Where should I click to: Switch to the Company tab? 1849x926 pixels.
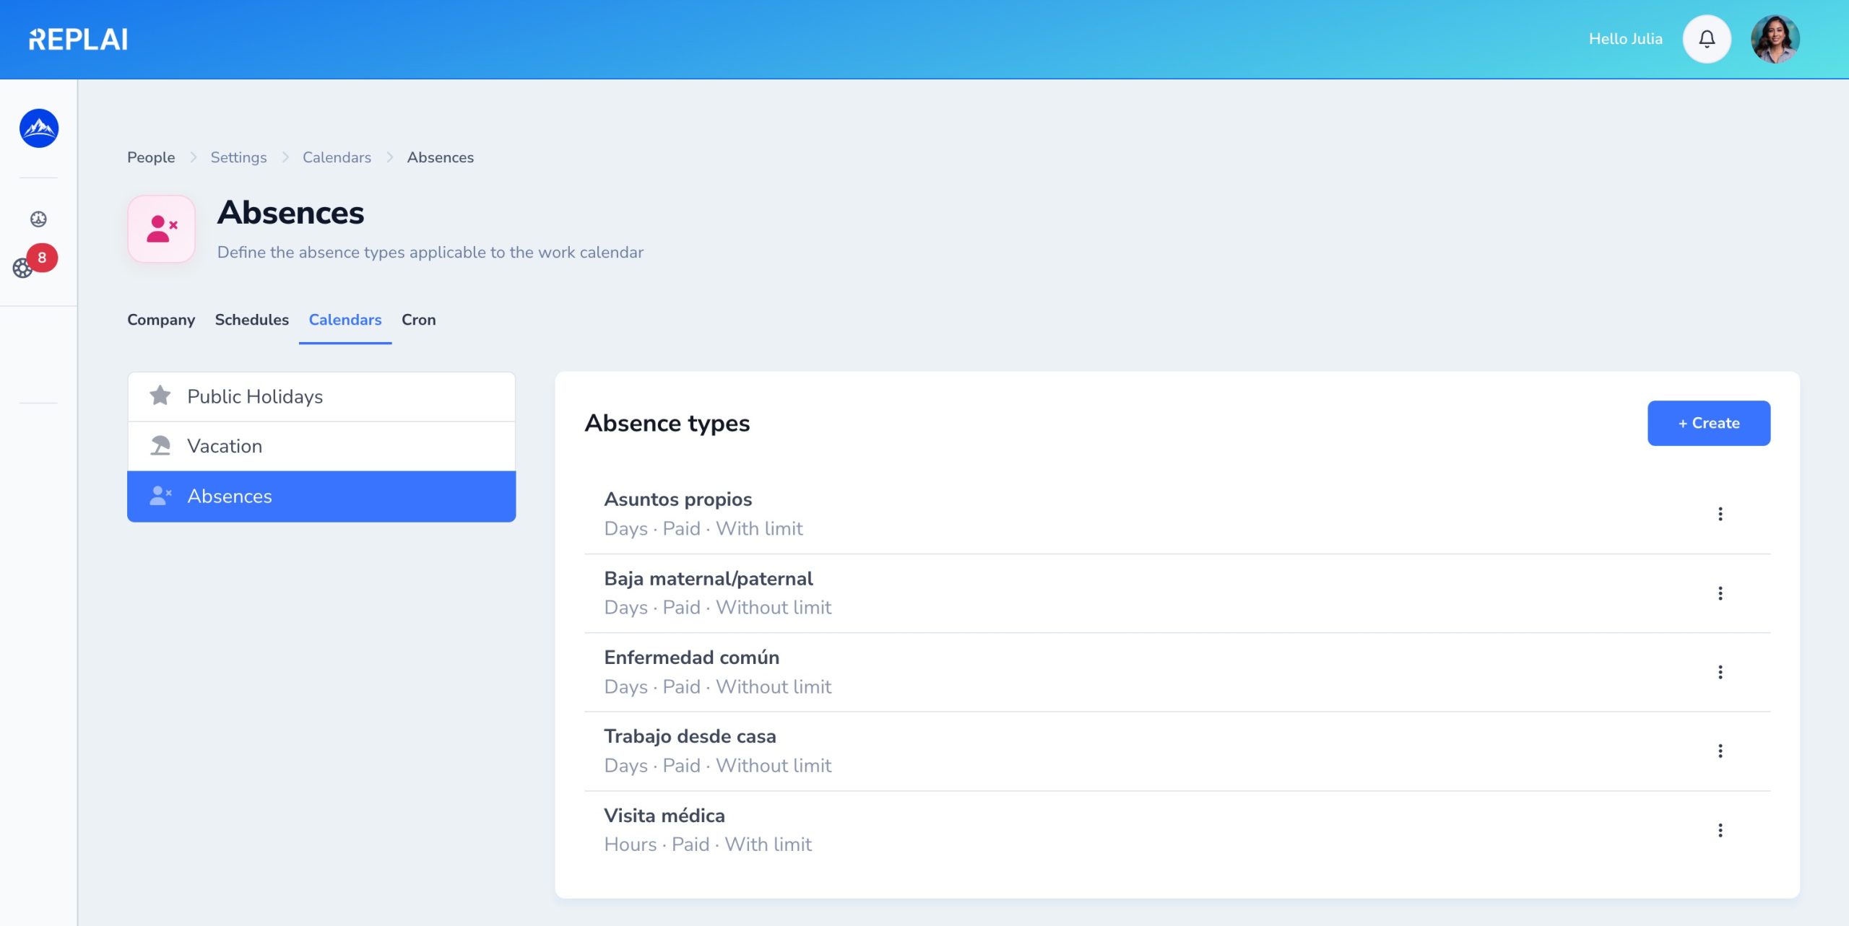[x=161, y=320]
